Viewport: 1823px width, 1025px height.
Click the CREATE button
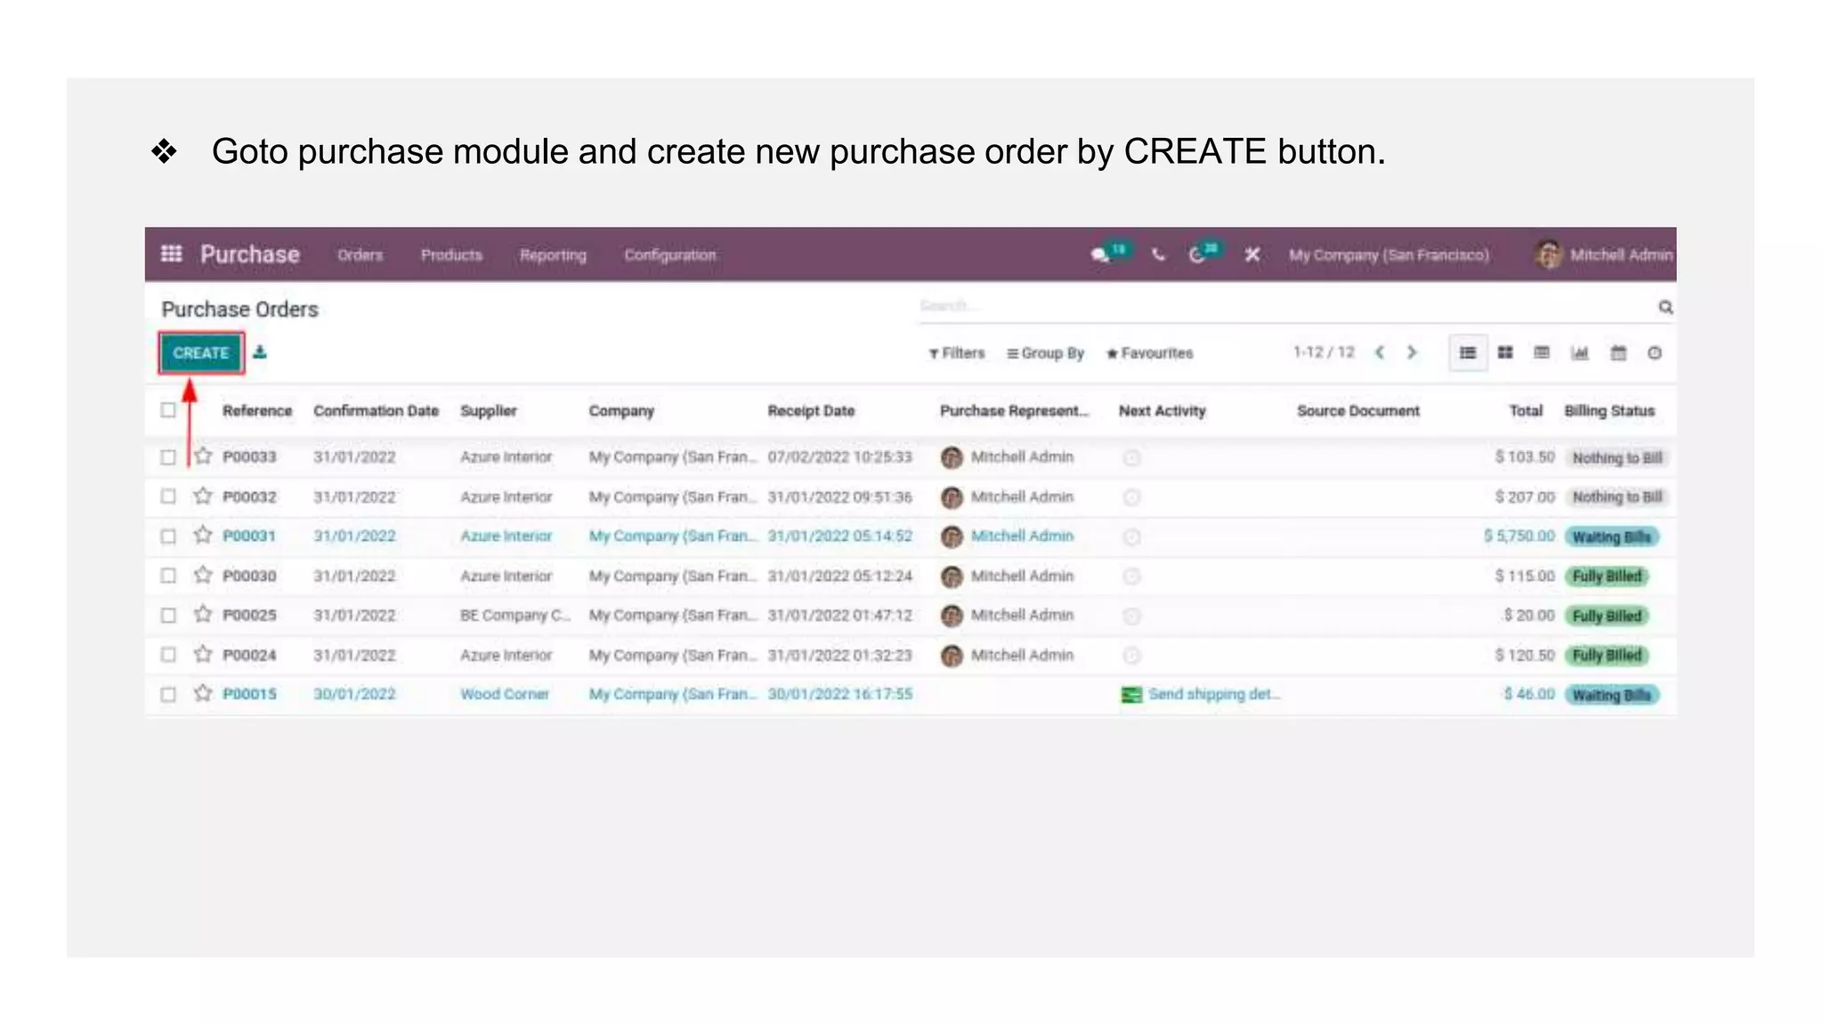pyautogui.click(x=201, y=353)
